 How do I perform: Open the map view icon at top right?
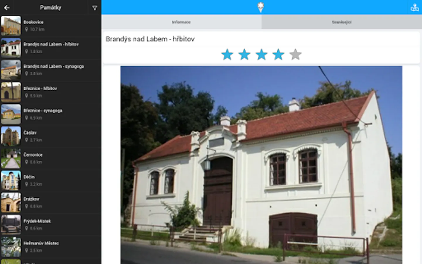point(414,7)
